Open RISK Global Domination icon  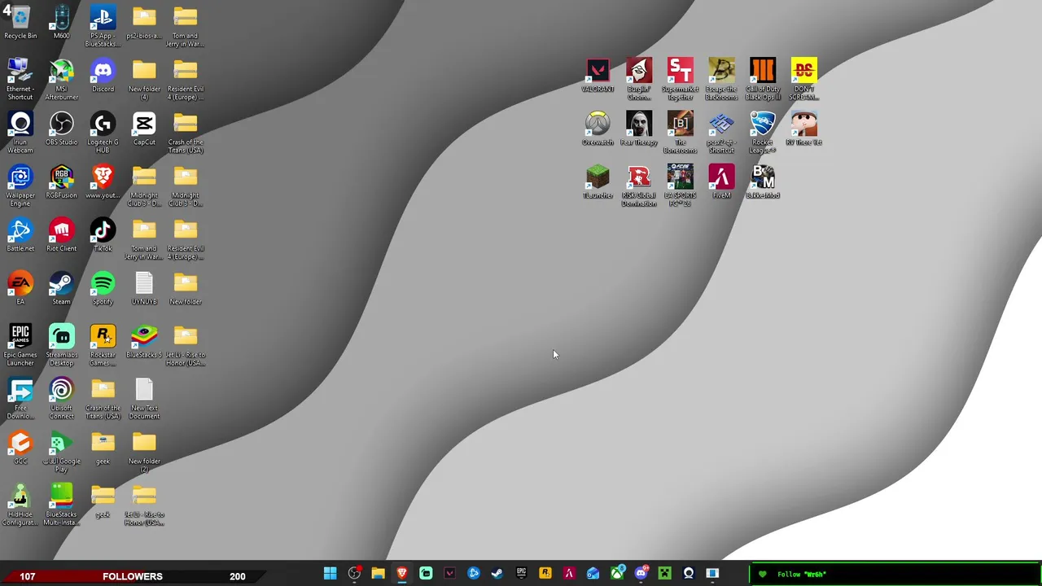[x=639, y=186]
